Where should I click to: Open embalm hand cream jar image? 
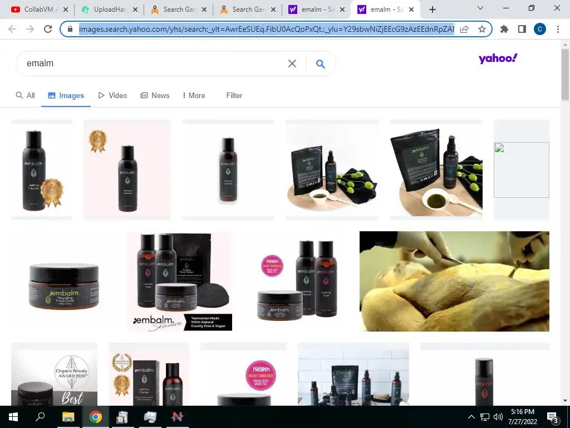[x=63, y=281]
